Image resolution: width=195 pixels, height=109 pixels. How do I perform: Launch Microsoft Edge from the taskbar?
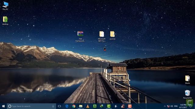[x=67, y=106]
